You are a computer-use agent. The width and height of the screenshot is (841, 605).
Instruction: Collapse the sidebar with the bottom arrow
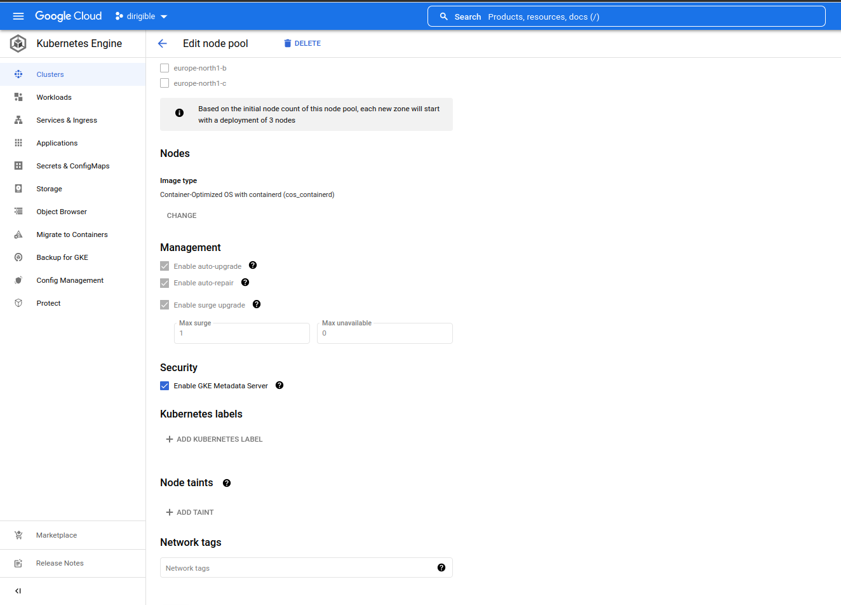click(x=18, y=591)
